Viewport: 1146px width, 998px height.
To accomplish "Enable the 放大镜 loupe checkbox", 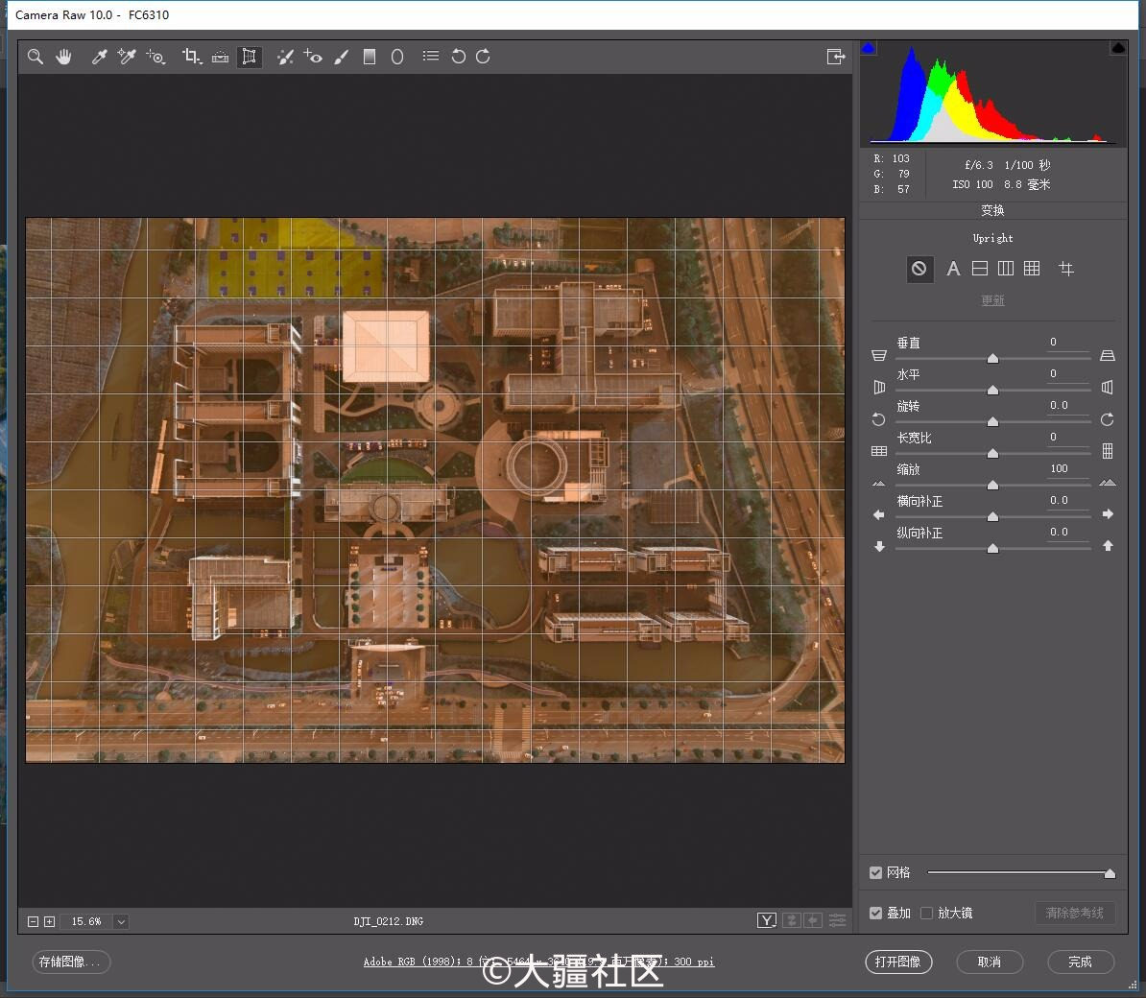I will 927,913.
